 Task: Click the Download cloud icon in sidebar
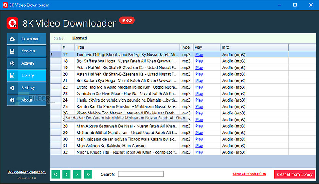[13, 39]
